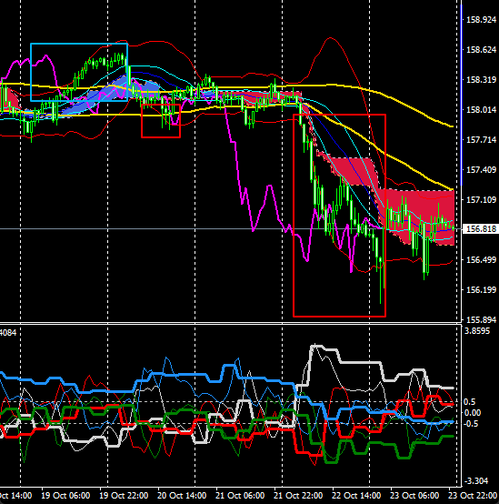Click the 157.714 price scale label
The height and width of the screenshot is (504, 499).
(481, 140)
